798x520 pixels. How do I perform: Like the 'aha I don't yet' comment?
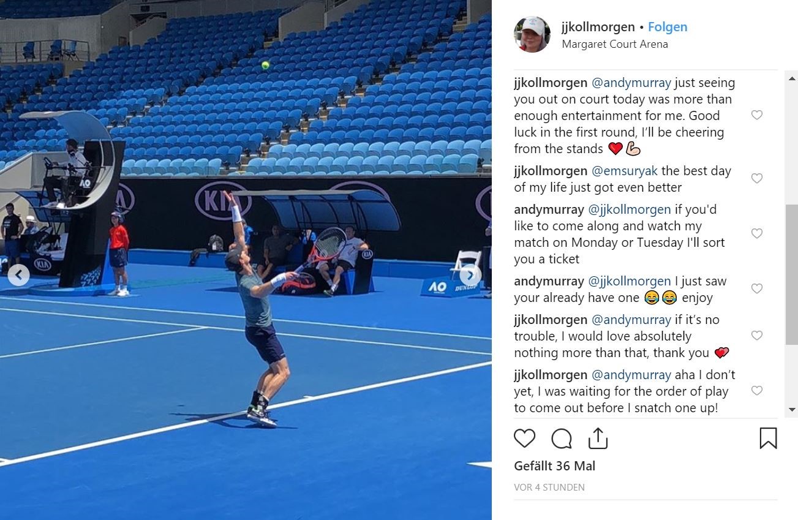click(757, 391)
